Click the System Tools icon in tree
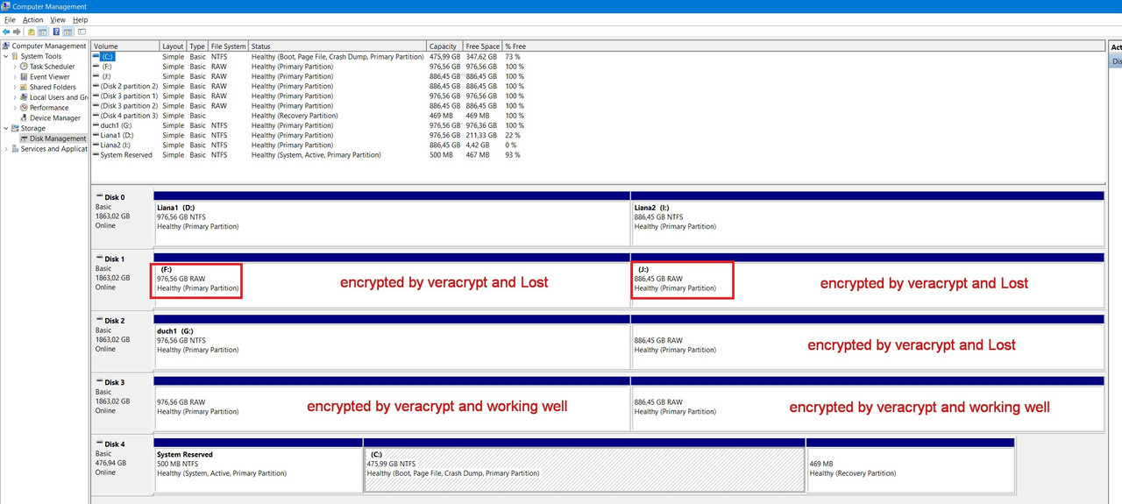 (x=15, y=56)
